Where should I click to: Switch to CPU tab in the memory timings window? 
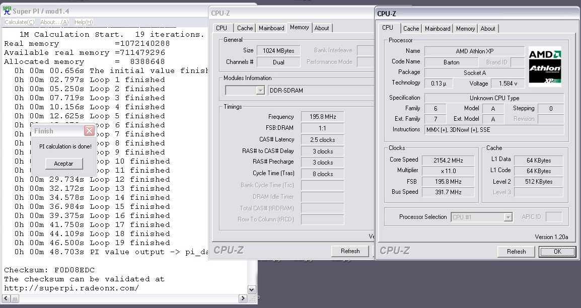tap(222, 28)
